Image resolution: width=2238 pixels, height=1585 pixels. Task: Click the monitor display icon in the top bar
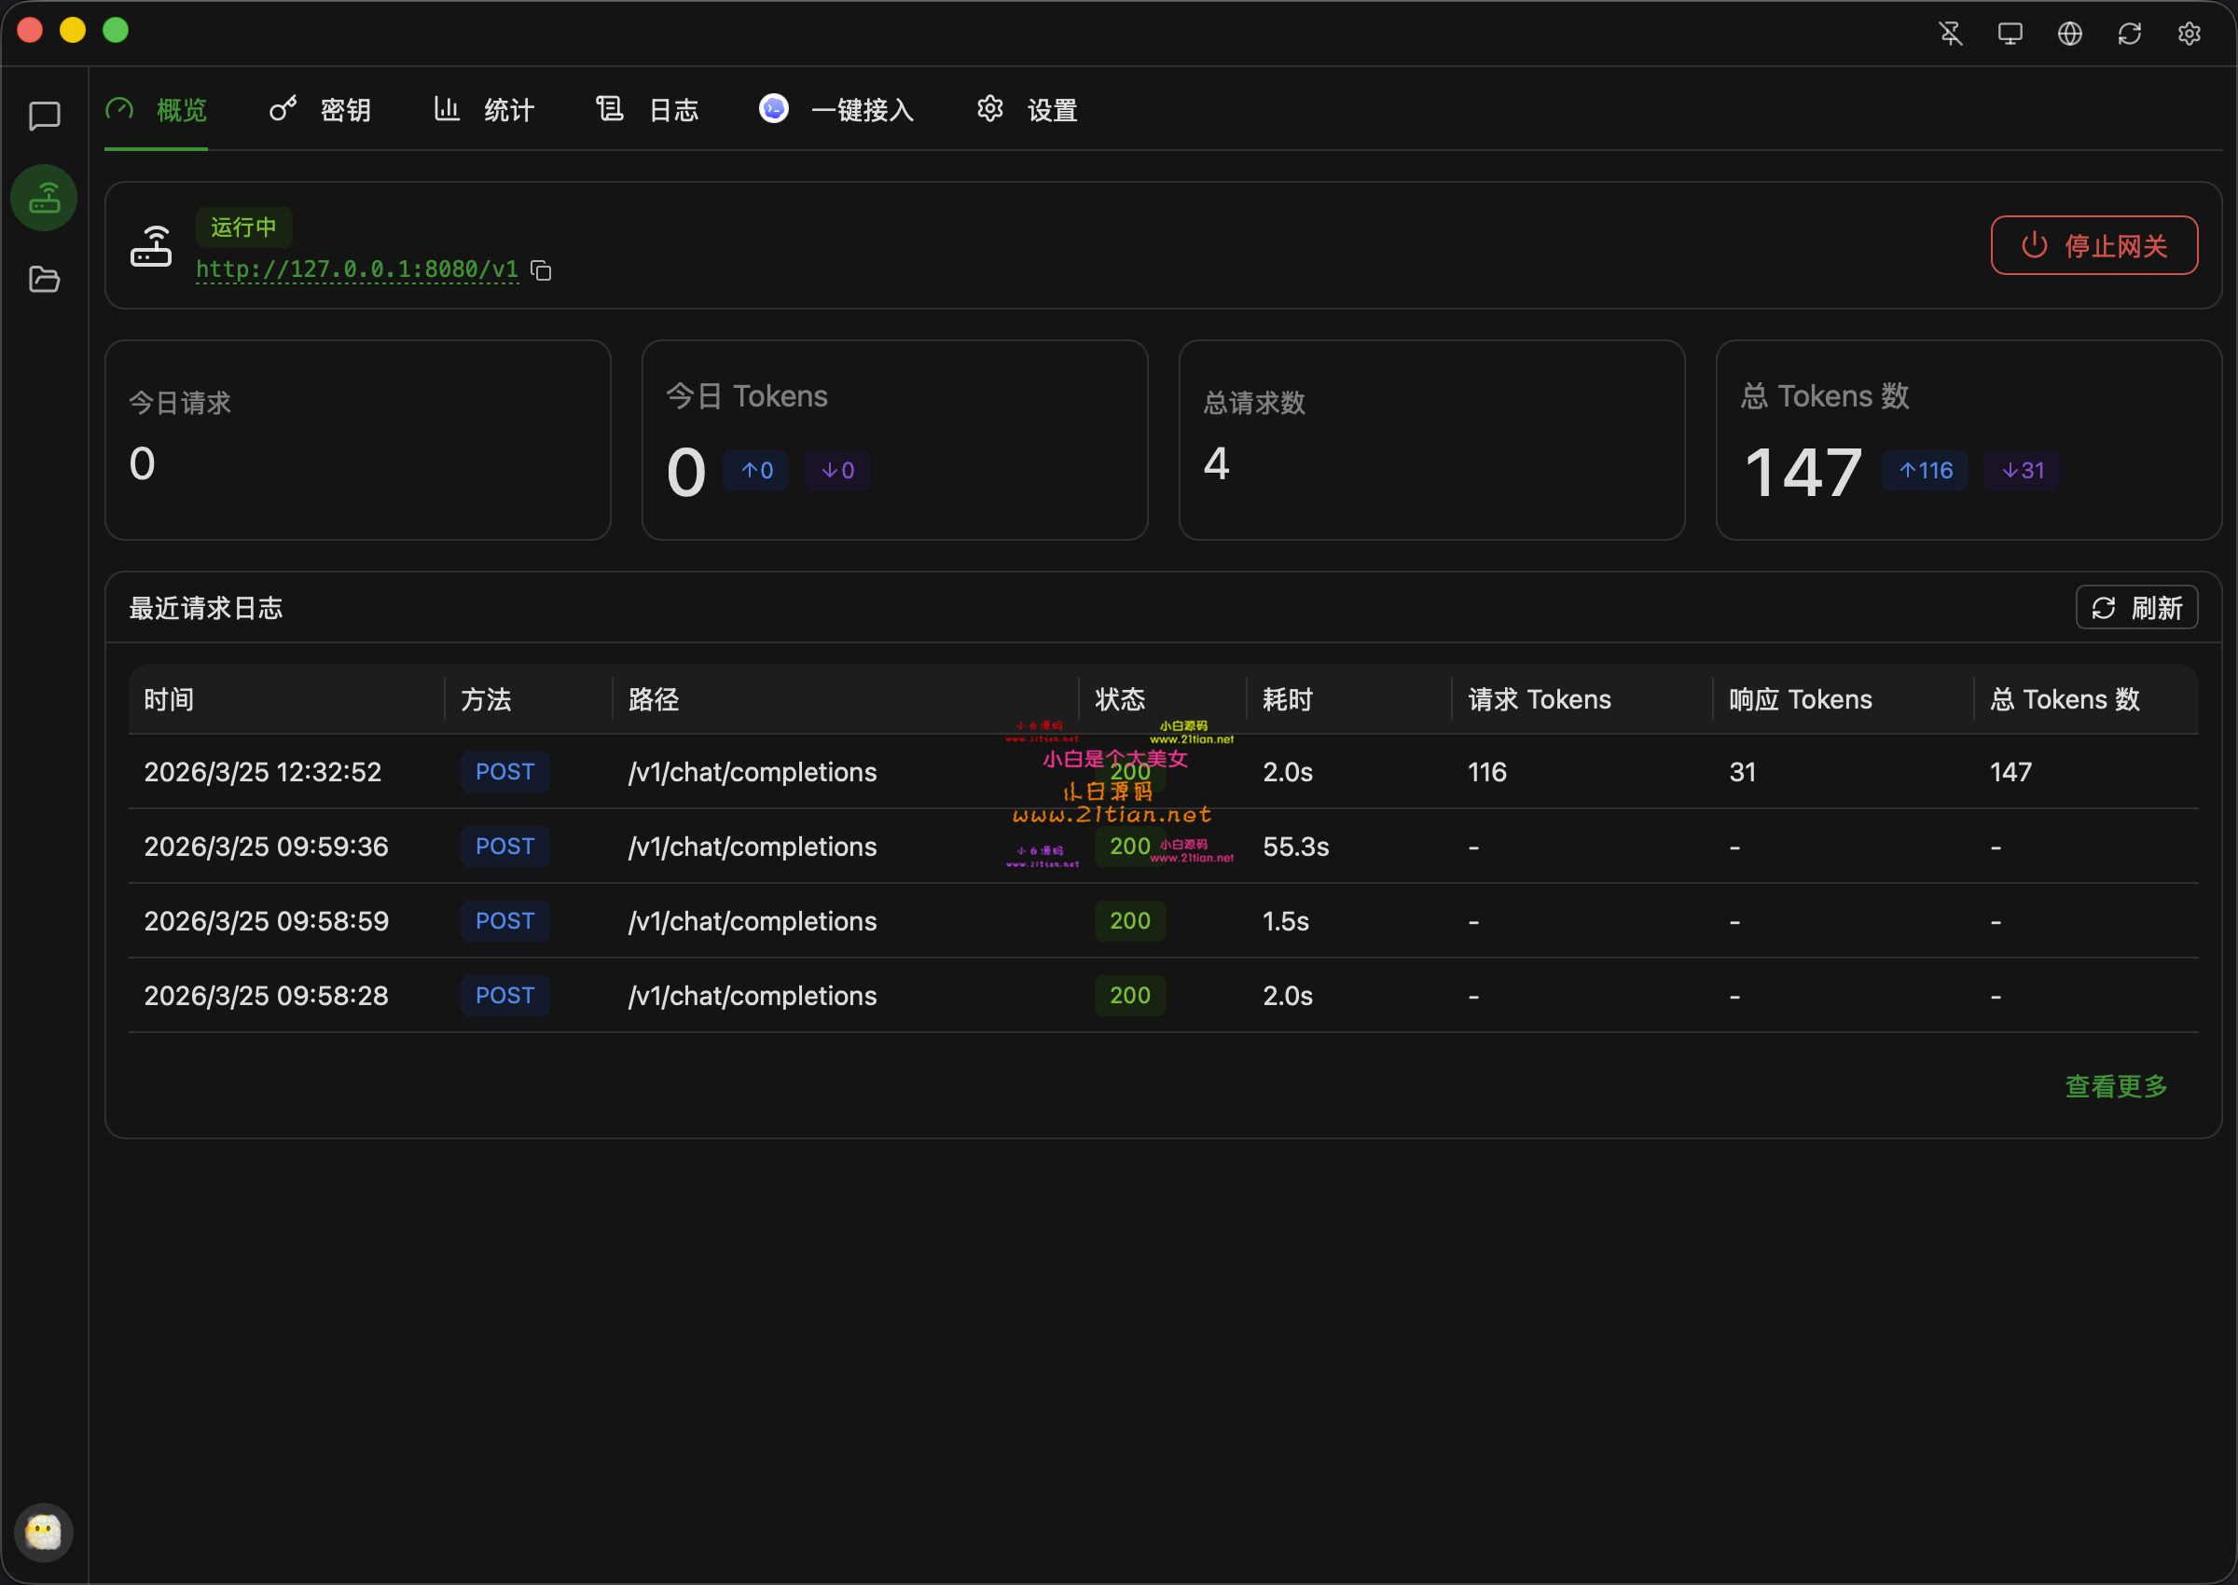point(2010,34)
